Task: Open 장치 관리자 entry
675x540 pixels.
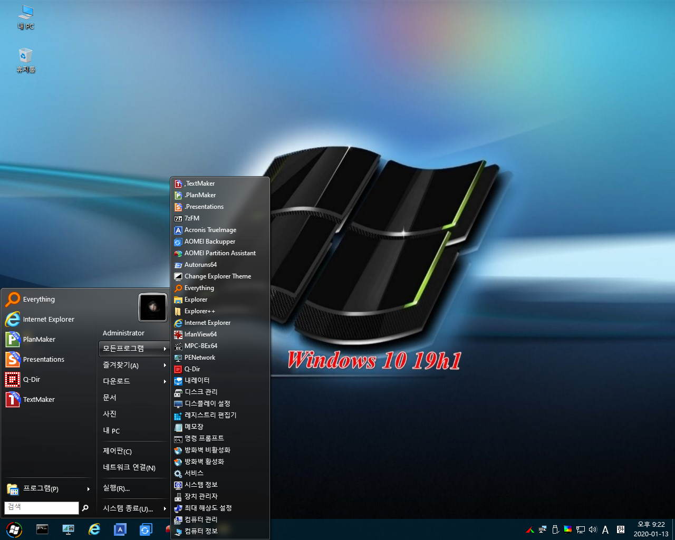Action: 220,496
